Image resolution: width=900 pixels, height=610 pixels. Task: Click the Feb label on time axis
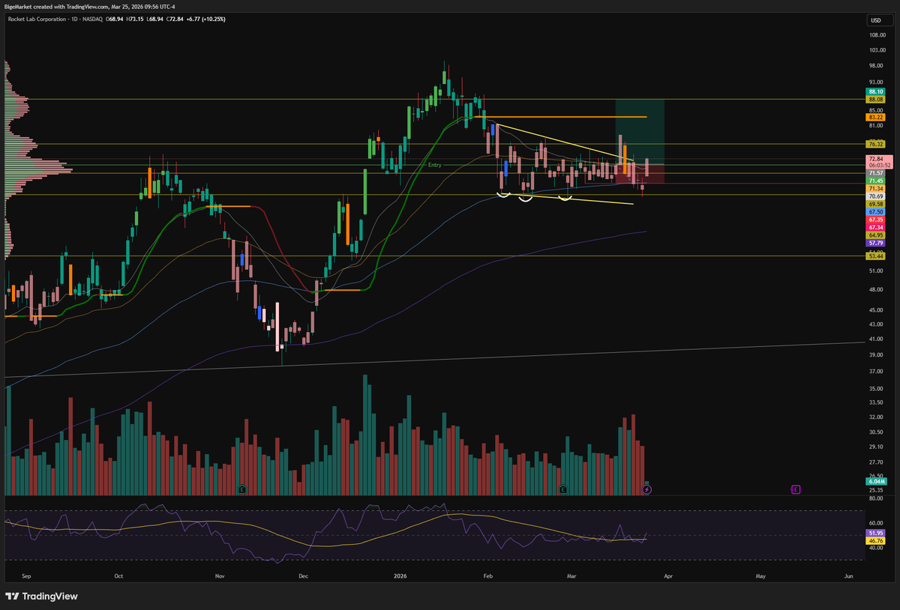pos(488,577)
